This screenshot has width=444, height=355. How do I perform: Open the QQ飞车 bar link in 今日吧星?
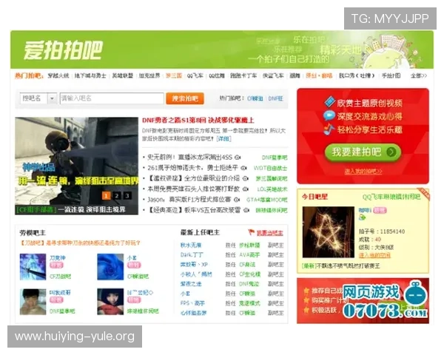coord(391,197)
